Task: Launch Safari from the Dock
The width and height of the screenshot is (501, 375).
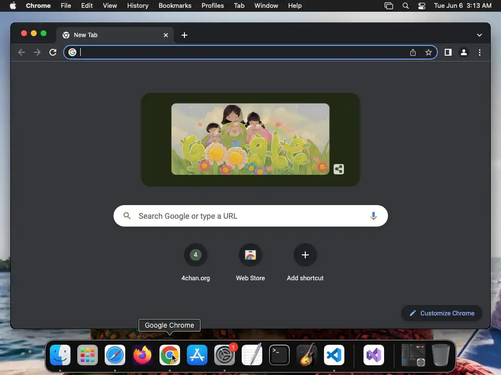Action: tap(115, 355)
